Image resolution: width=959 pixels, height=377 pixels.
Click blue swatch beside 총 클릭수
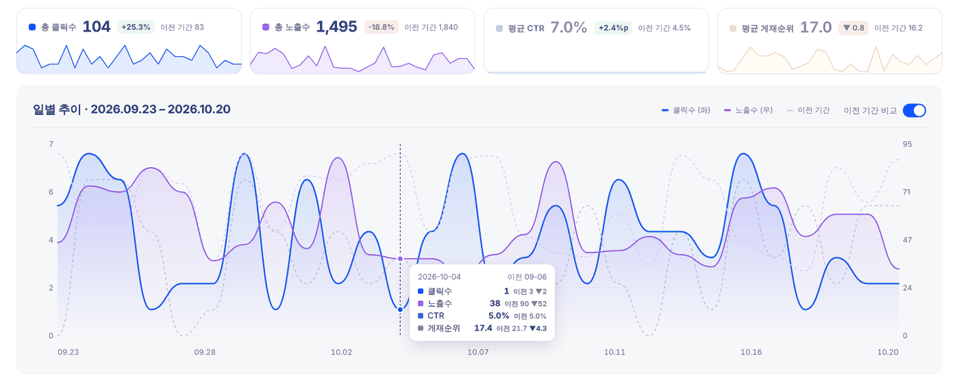point(32,27)
